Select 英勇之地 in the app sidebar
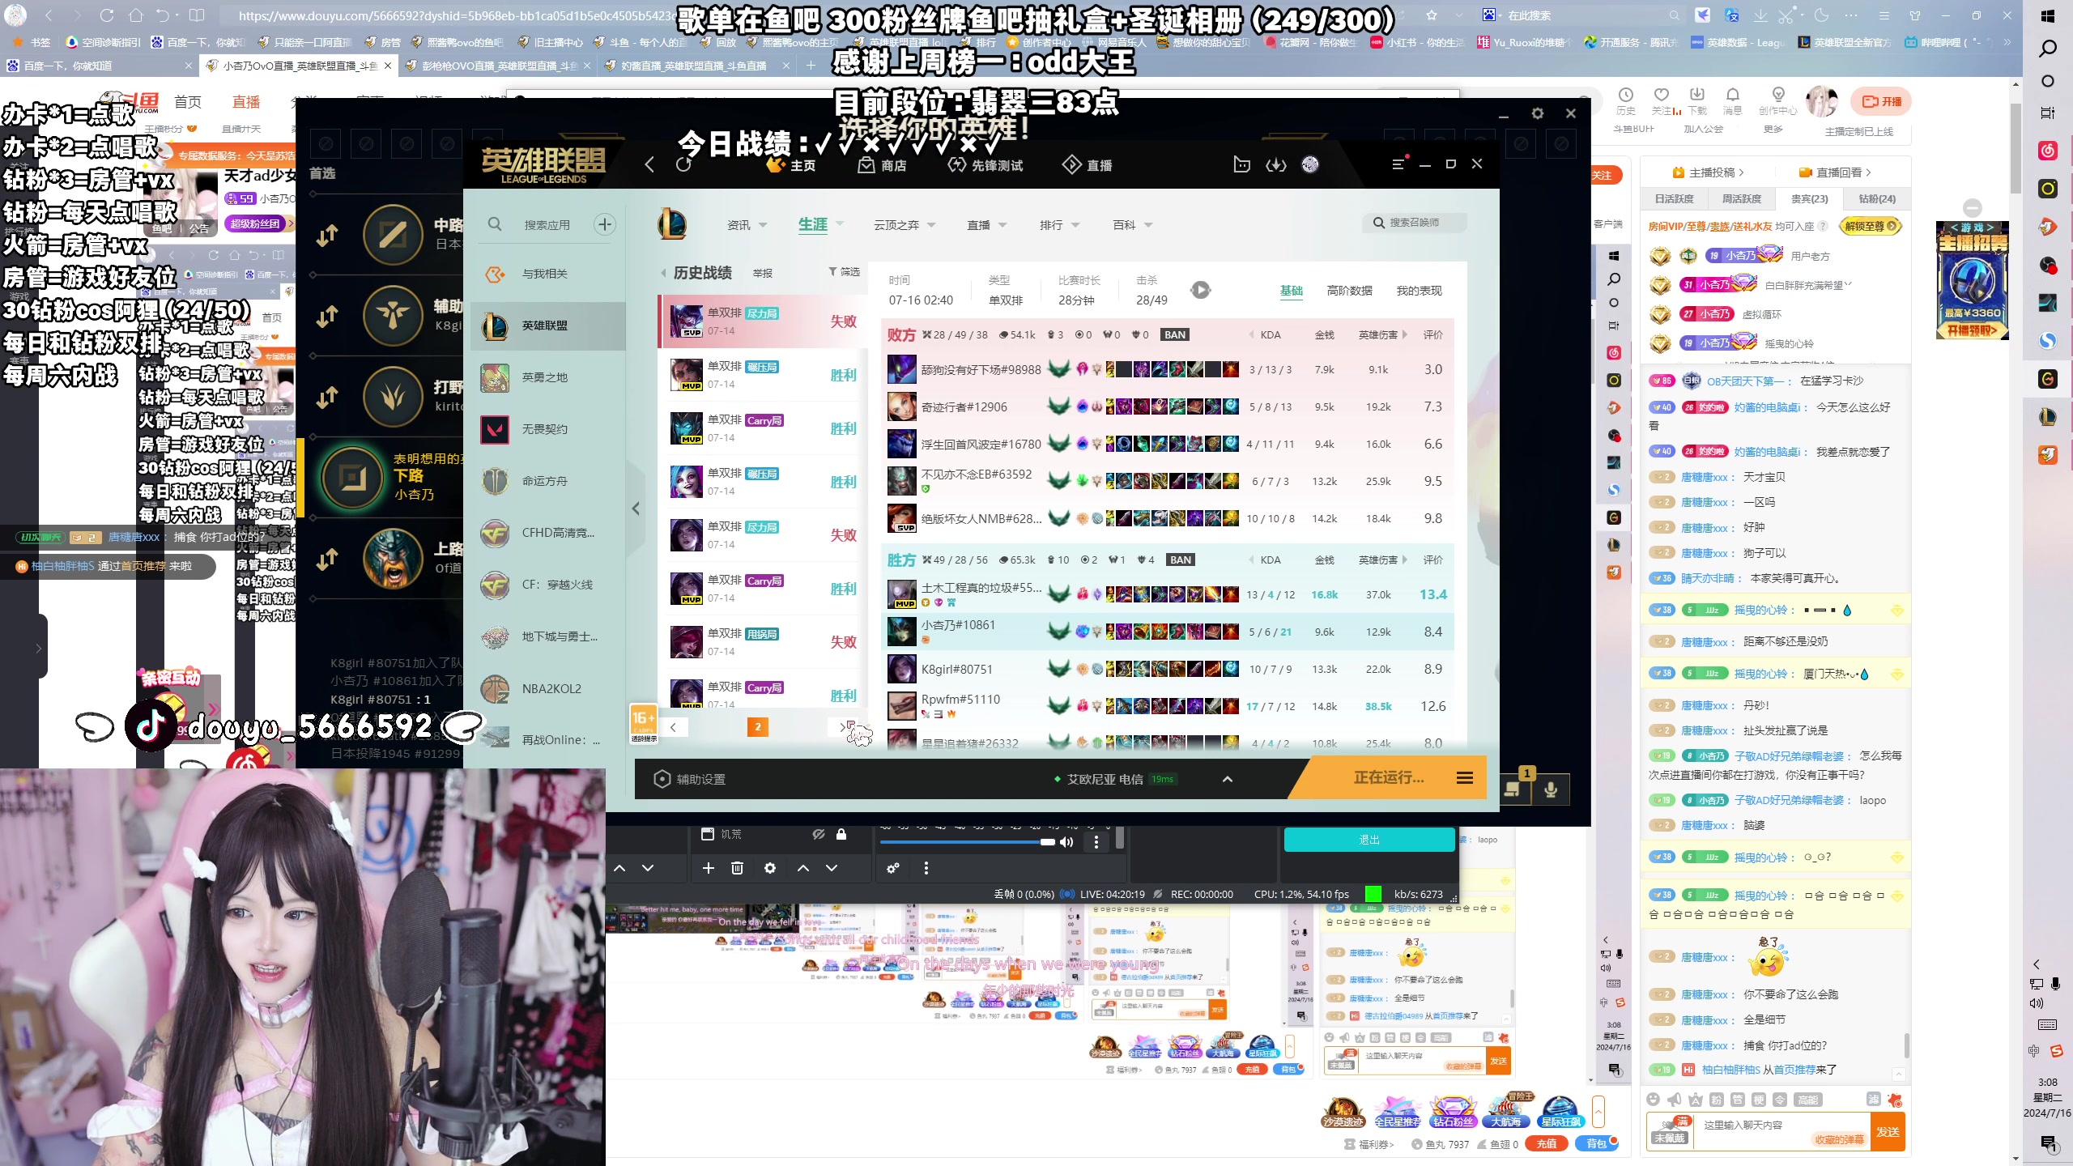The width and height of the screenshot is (2073, 1166). coord(548,377)
